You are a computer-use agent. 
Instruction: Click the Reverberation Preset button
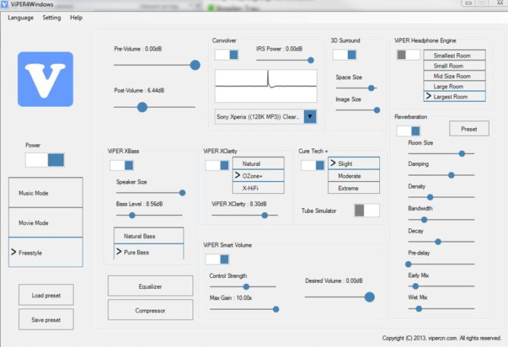469,129
